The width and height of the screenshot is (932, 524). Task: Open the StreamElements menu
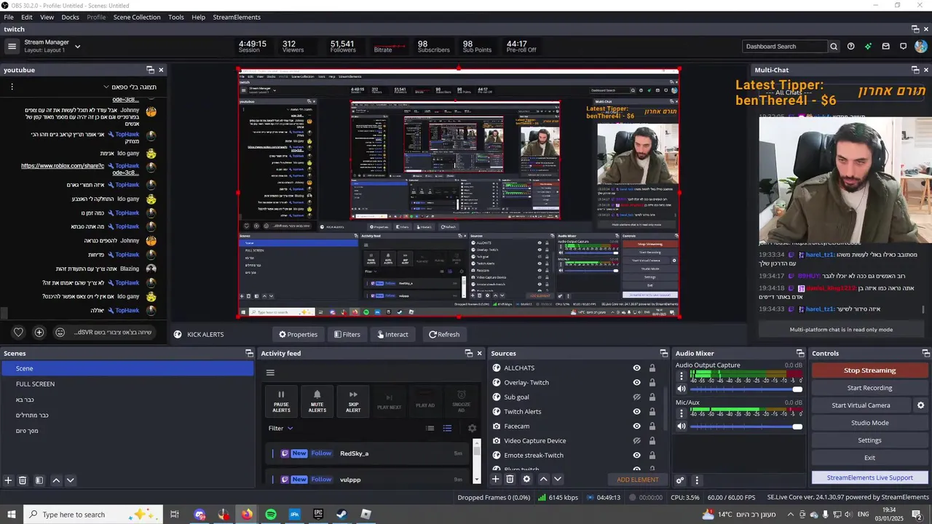[237, 17]
